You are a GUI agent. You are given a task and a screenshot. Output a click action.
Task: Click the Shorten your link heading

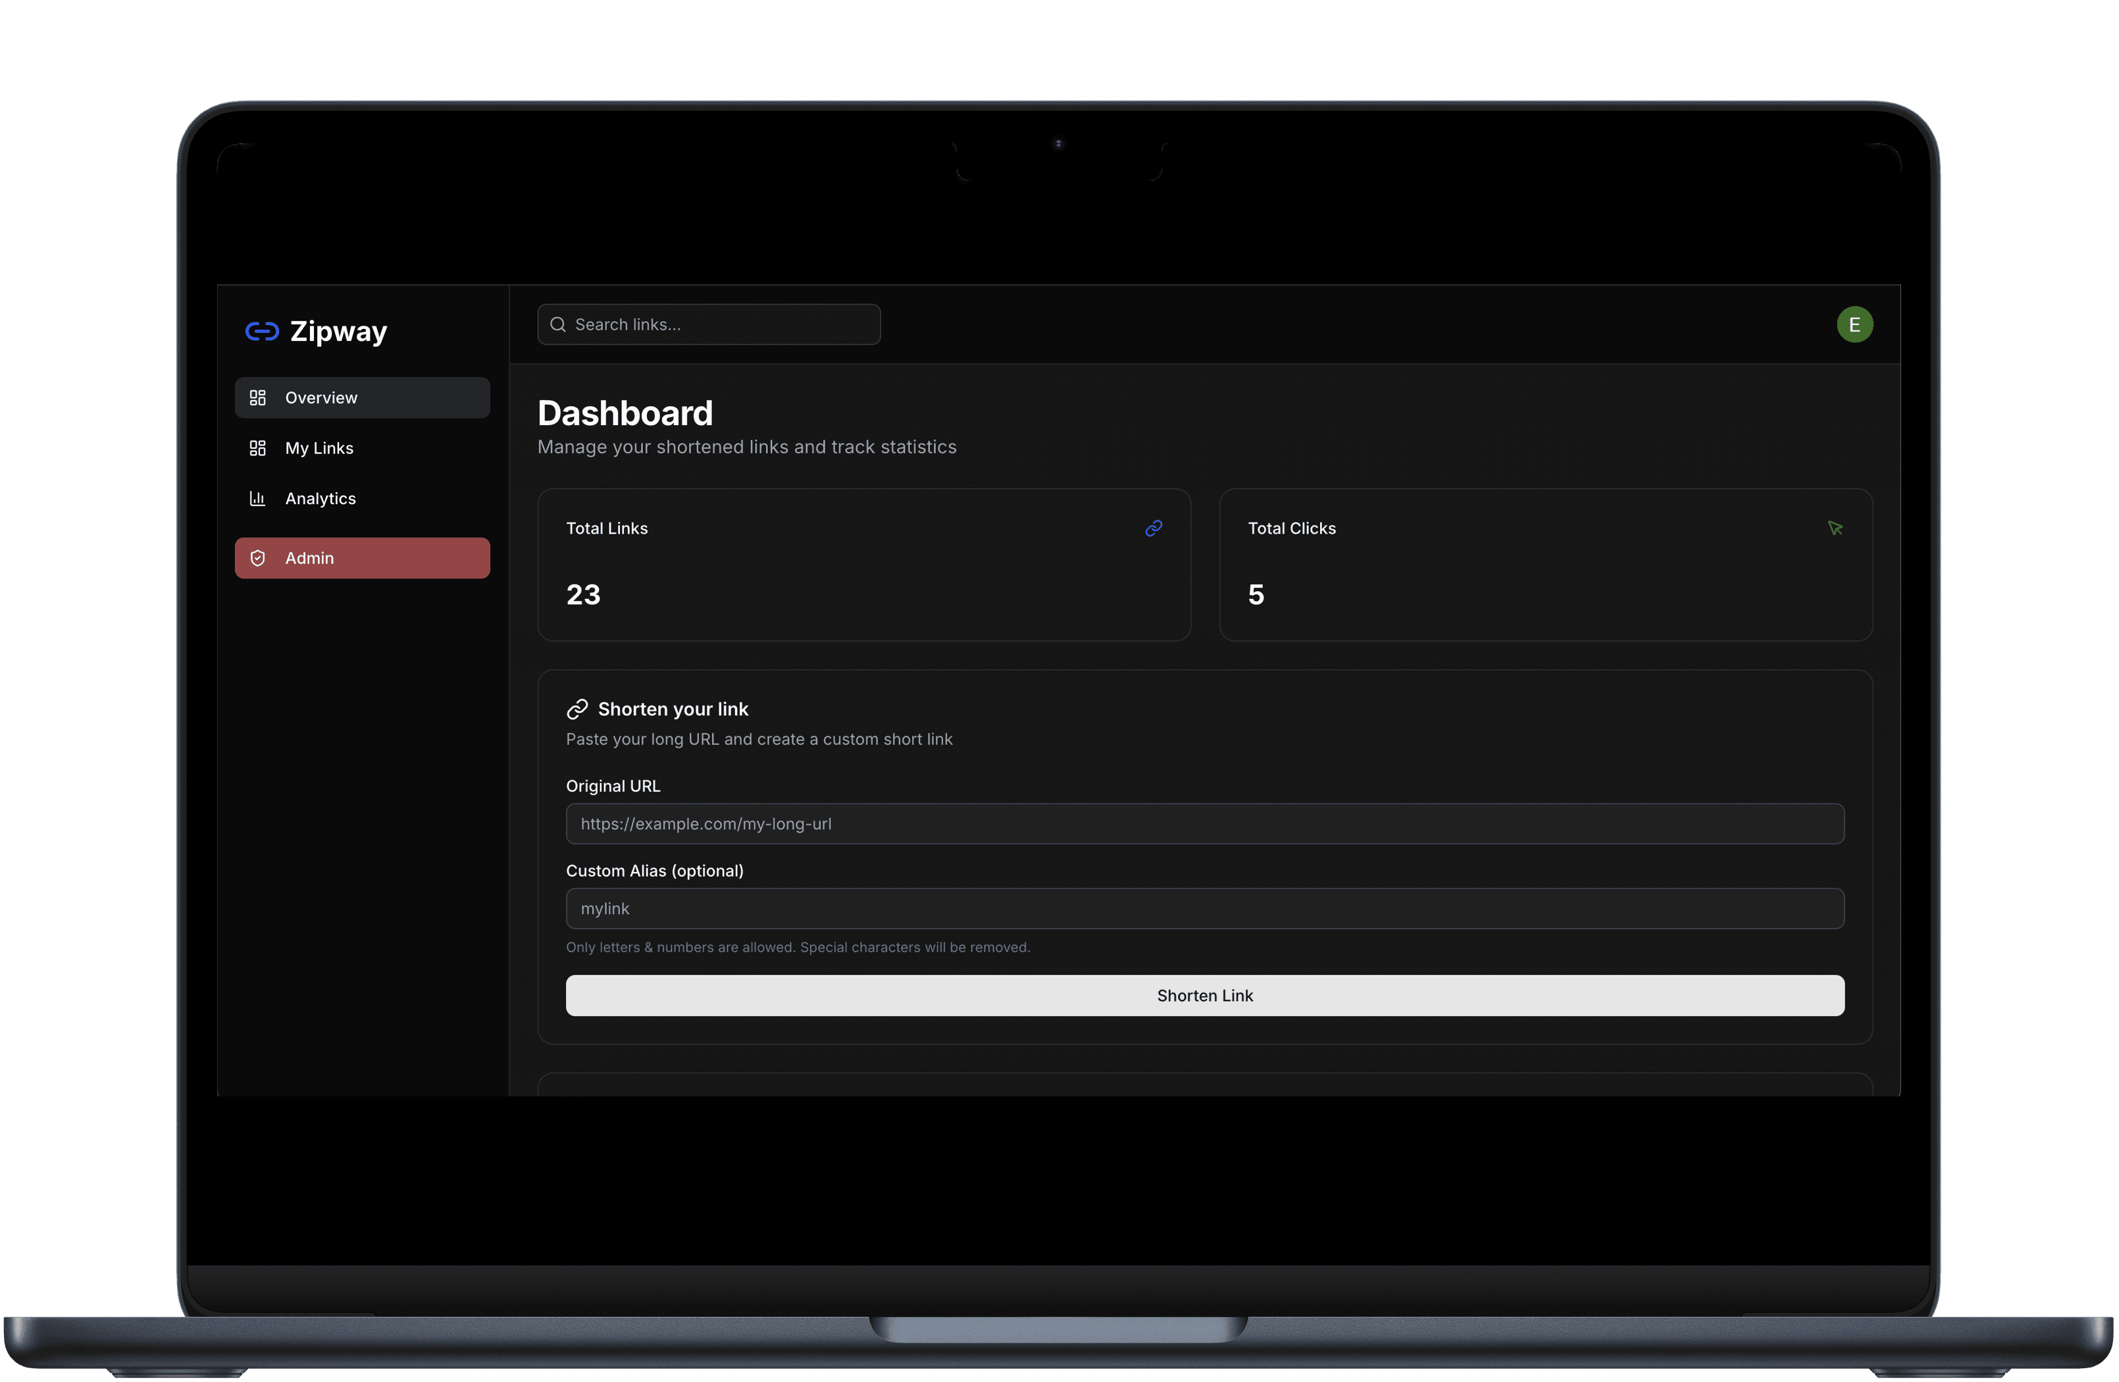673,709
